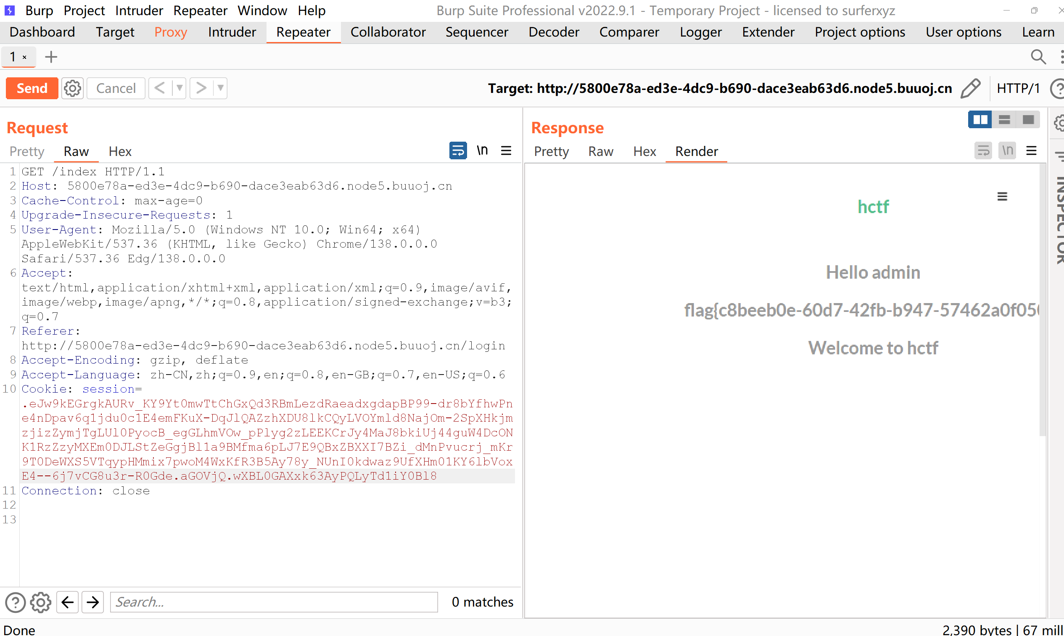
Task: Open the Intruder menu in menu bar
Action: pyautogui.click(x=139, y=10)
